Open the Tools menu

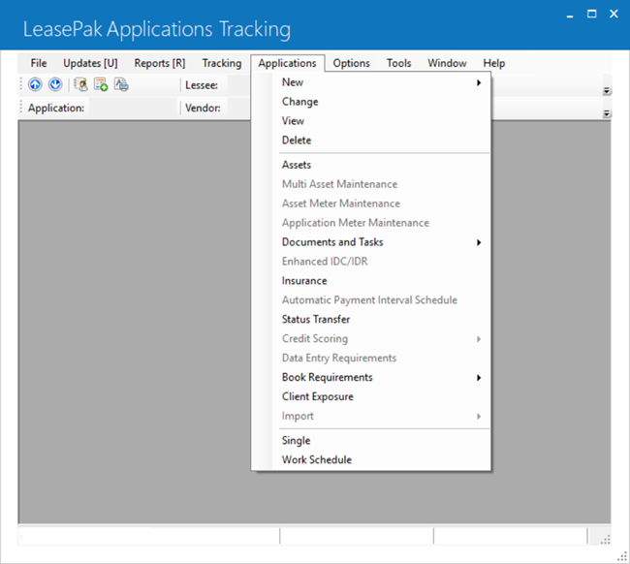click(399, 63)
